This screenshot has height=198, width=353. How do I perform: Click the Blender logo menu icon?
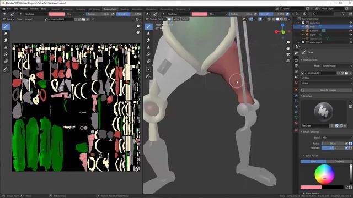click(x=4, y=9)
